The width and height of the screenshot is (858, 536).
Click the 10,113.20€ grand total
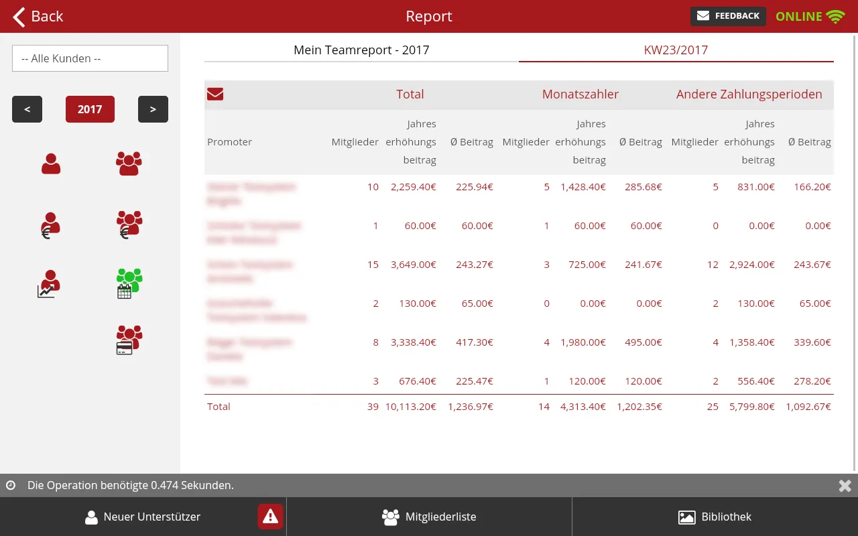coord(410,407)
